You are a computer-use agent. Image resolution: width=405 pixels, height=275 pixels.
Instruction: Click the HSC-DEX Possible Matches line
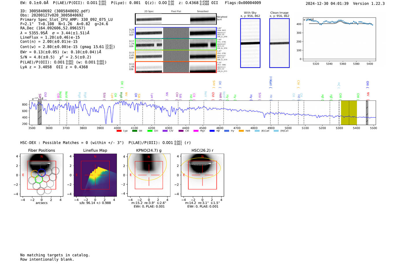pyautogui.click(x=106, y=143)
